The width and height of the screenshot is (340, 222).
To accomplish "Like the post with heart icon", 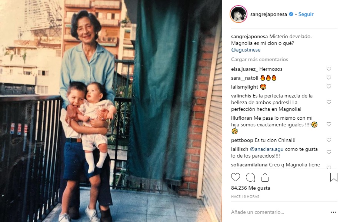I will [x=236, y=177].
